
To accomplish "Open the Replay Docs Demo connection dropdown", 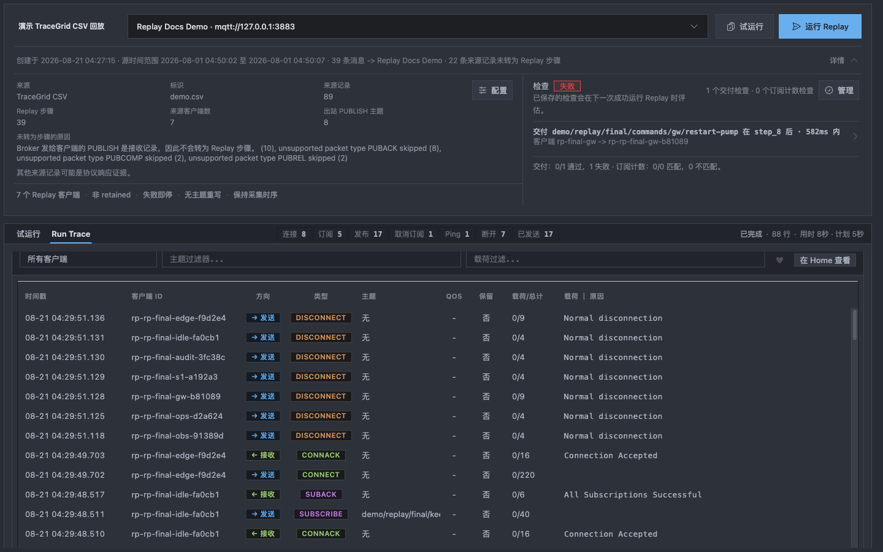I will tap(418, 26).
